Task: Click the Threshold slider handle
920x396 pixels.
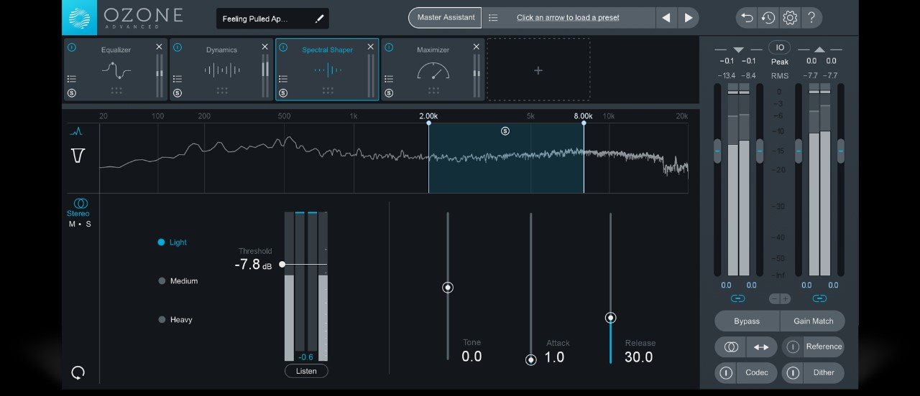Action: 282,264
